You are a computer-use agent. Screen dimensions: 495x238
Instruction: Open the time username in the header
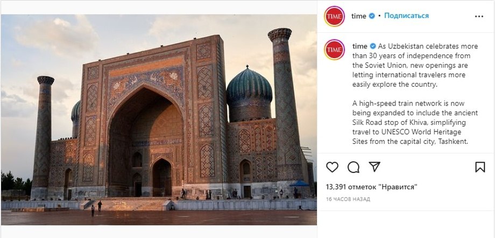coord(359,16)
